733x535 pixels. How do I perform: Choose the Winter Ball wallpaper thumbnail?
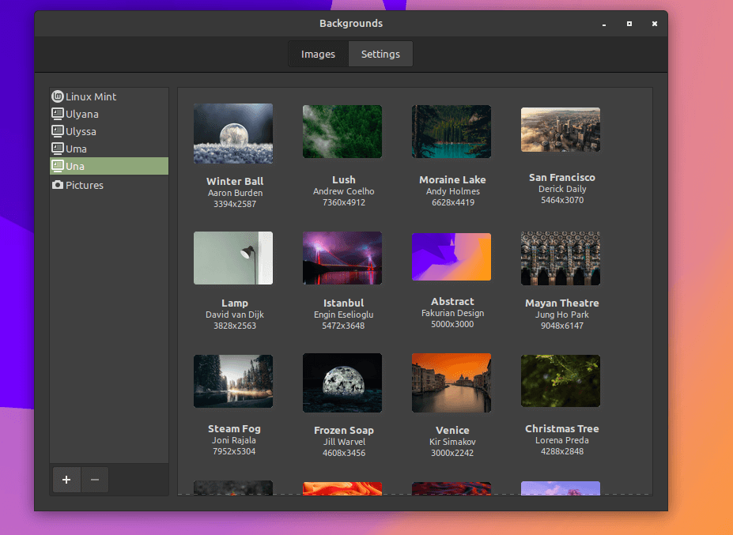pos(233,134)
